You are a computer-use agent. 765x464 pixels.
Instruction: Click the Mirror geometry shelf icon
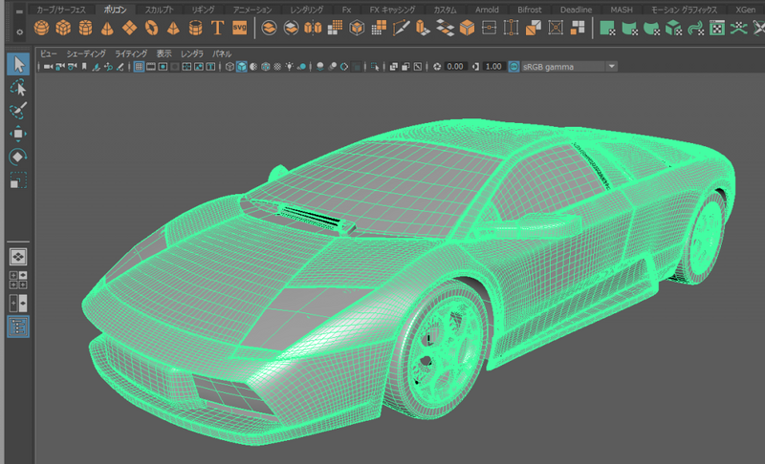coord(313,29)
